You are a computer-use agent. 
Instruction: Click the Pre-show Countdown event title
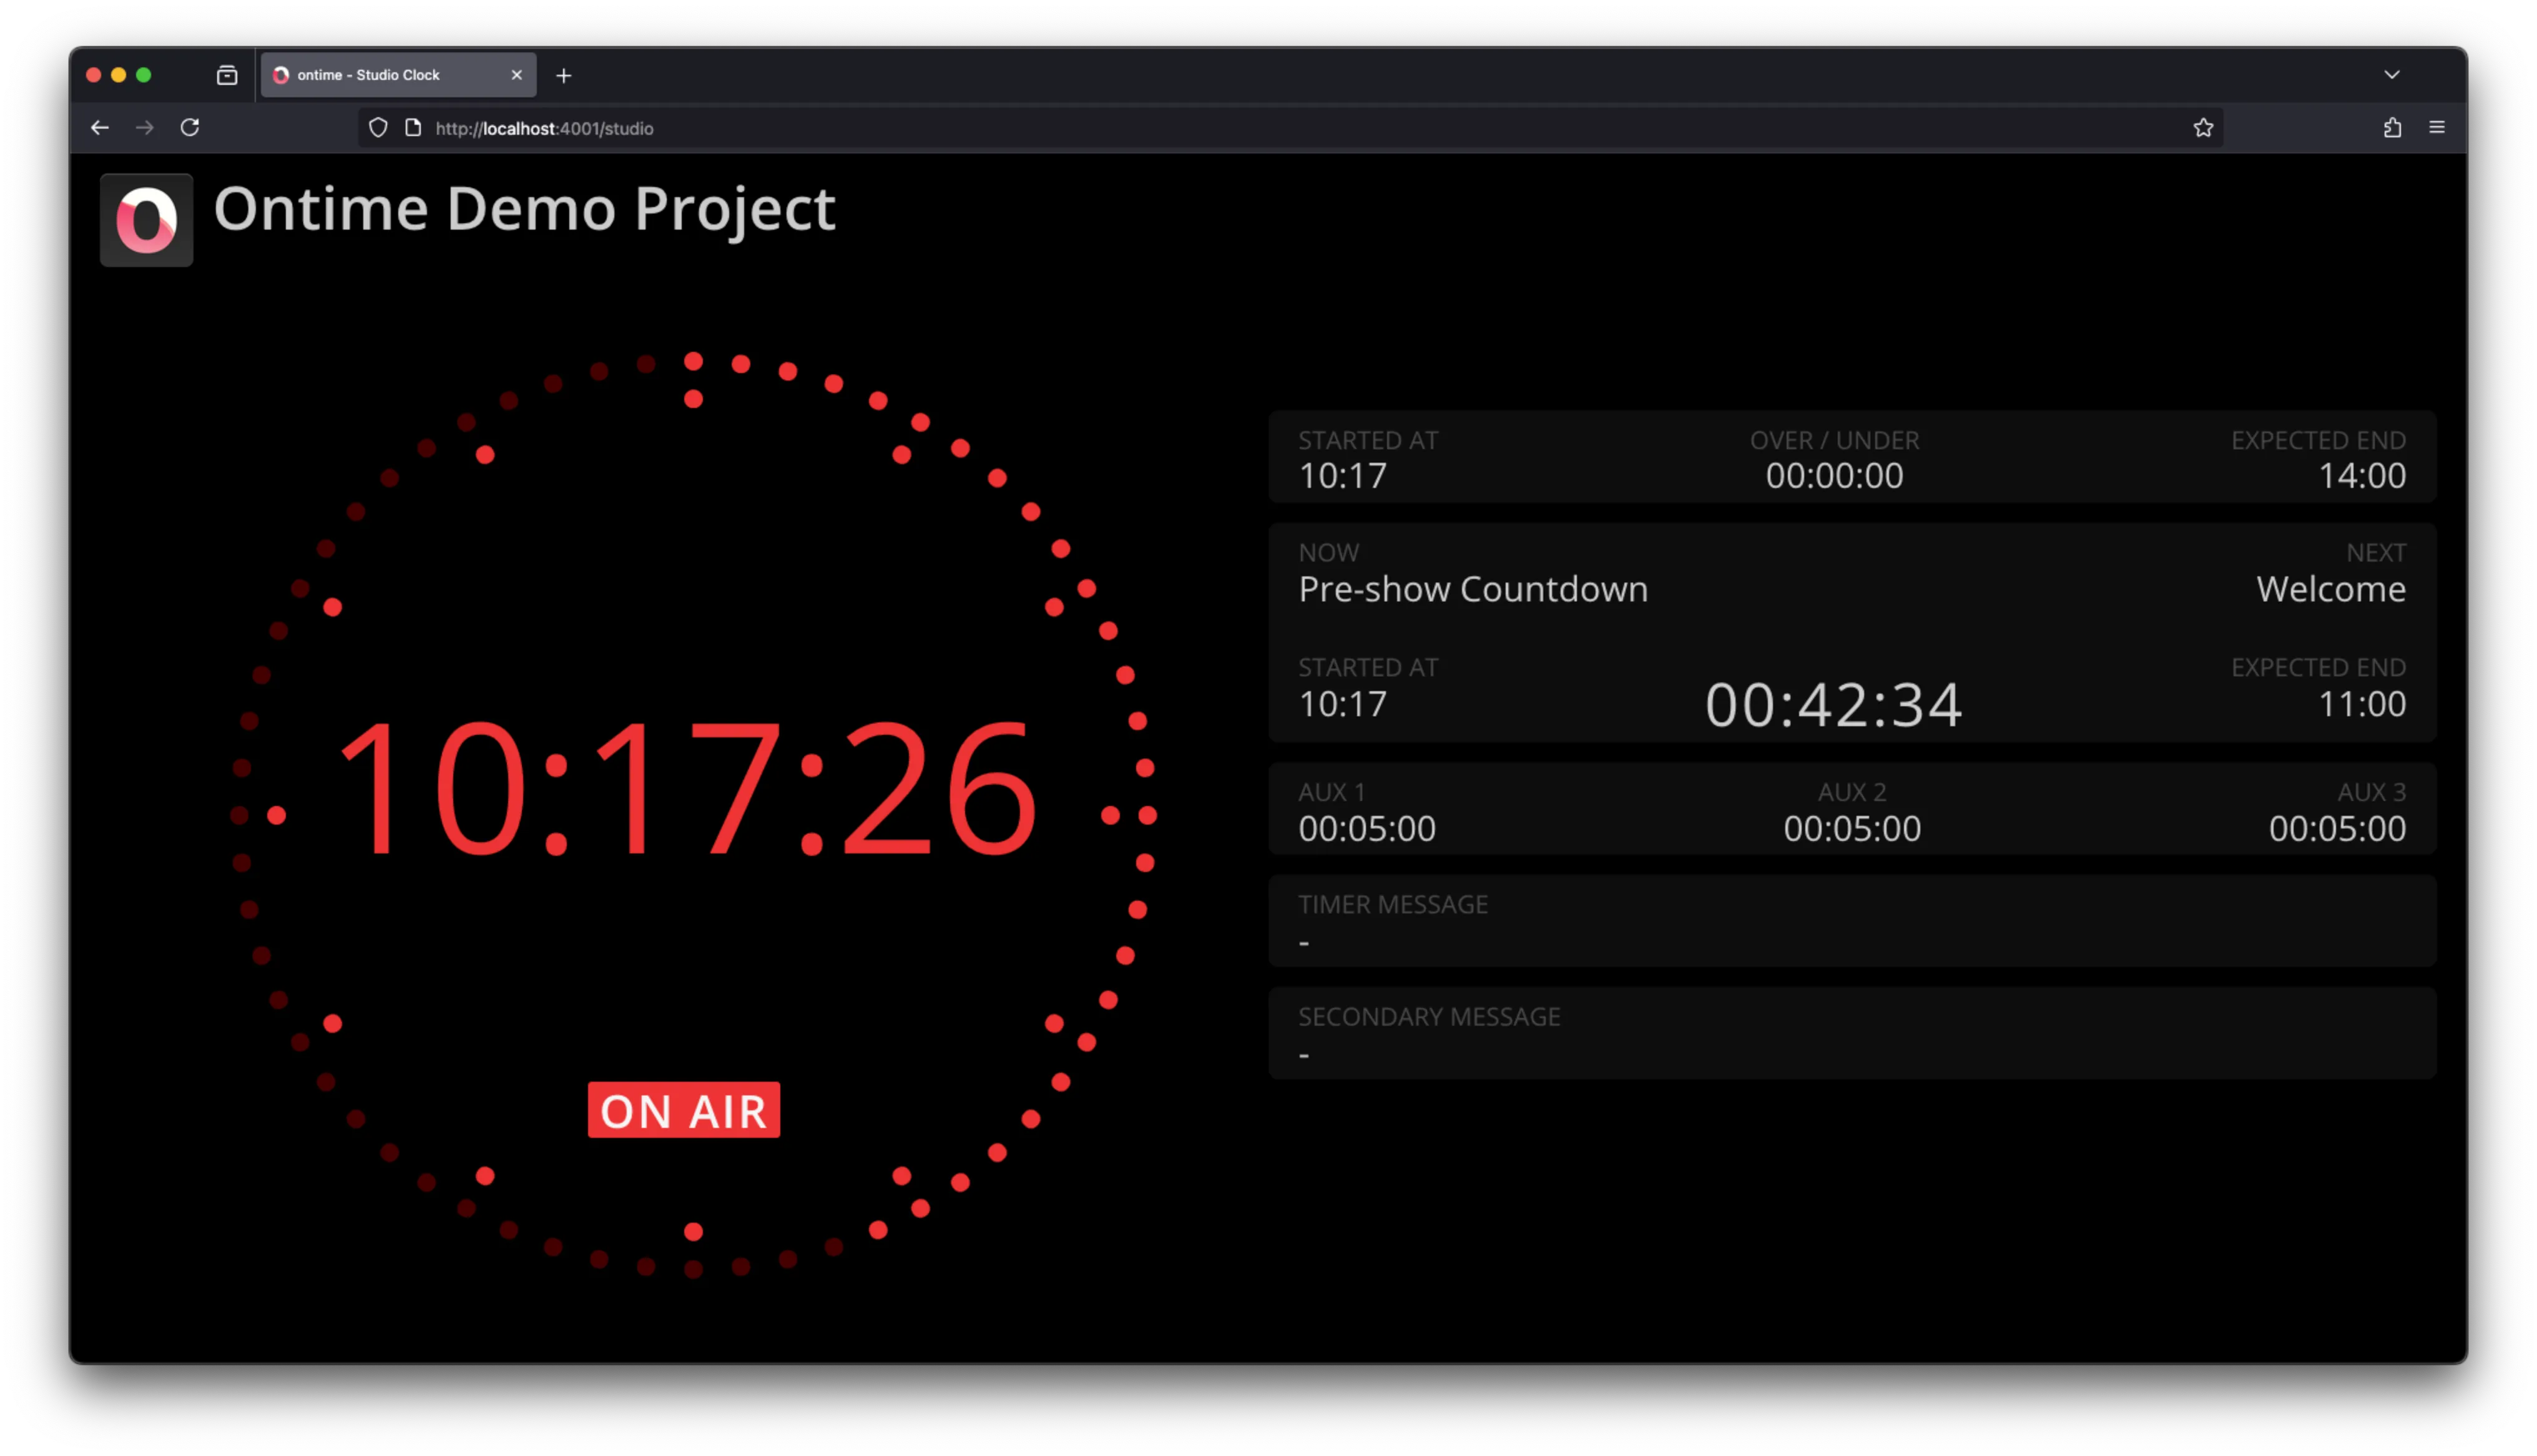click(x=1473, y=589)
